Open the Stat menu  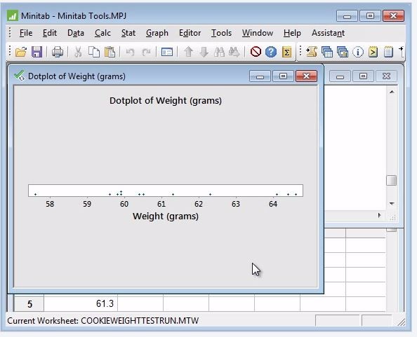pos(128,33)
